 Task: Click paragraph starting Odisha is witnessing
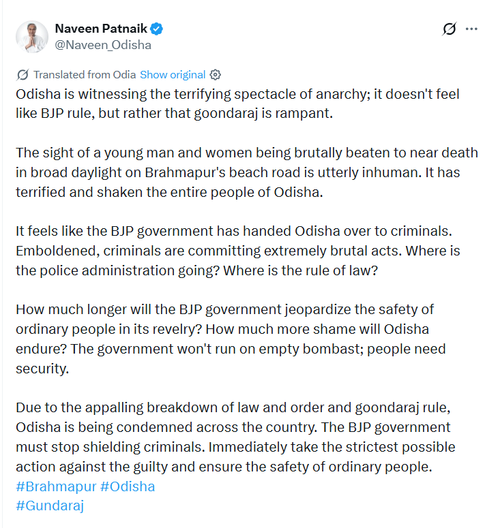[237, 104]
